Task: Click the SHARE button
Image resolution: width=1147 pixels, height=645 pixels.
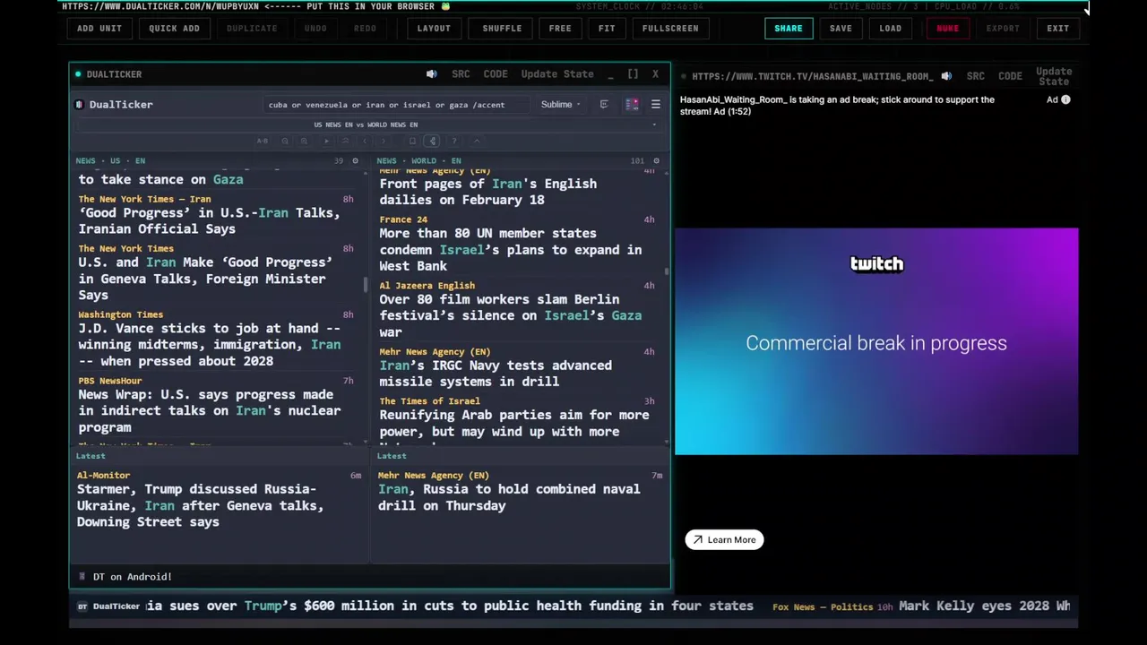Action: (789, 29)
